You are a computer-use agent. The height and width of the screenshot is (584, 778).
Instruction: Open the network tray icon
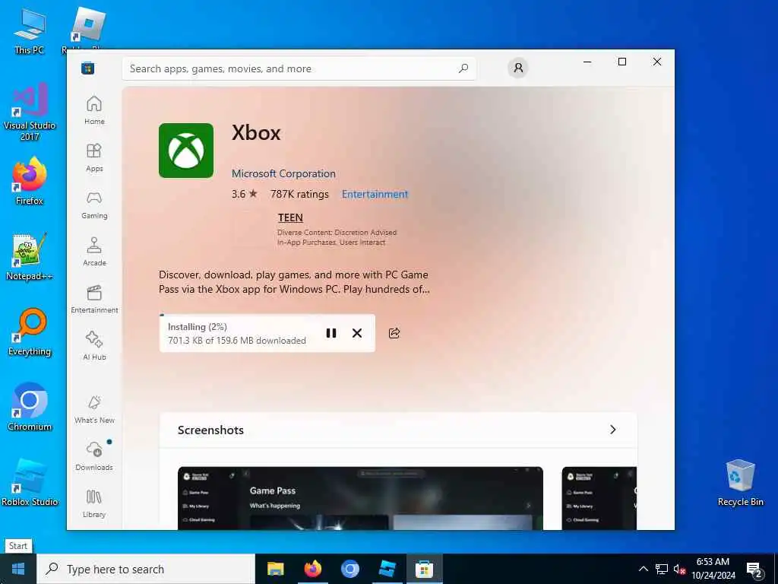pos(662,569)
